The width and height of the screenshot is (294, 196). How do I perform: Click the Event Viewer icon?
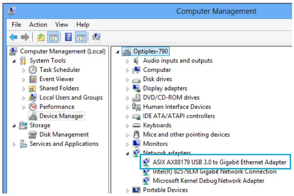33,79
